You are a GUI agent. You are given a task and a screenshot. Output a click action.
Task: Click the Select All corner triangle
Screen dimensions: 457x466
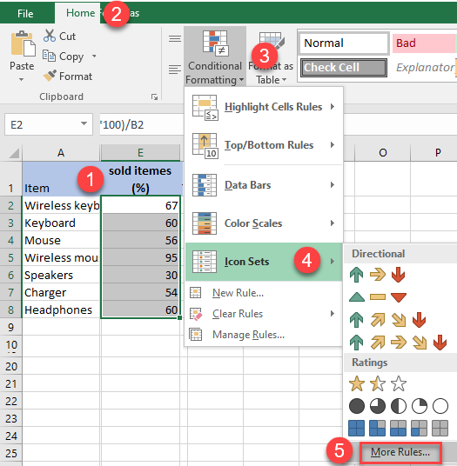(13, 153)
